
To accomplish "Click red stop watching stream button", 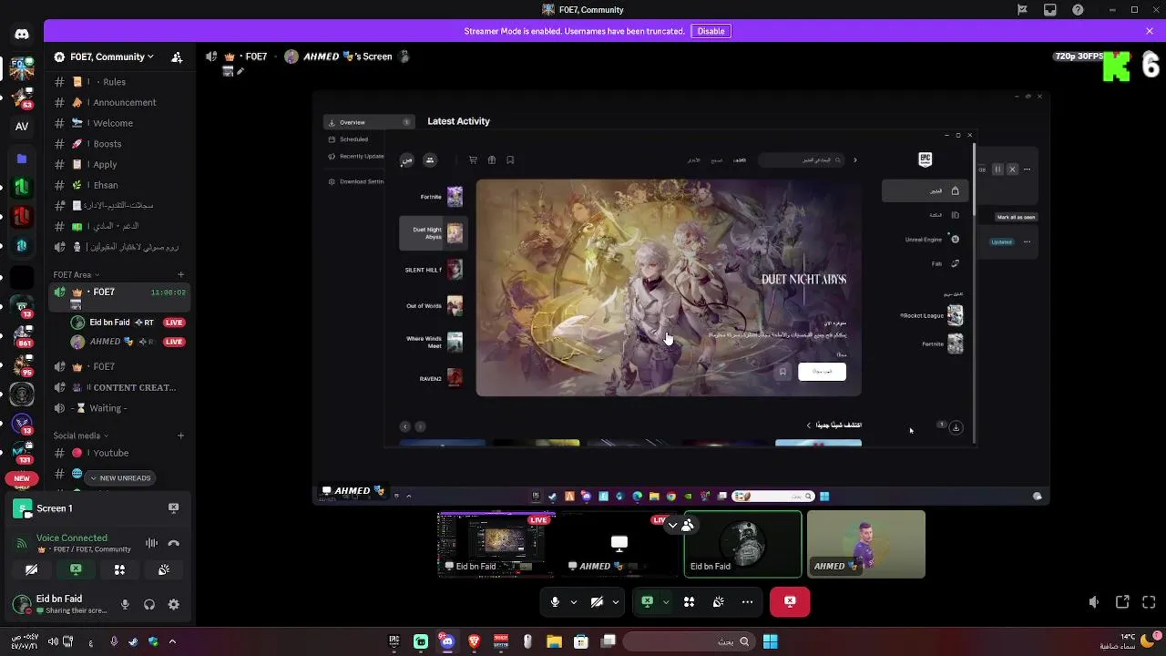I will 790,601.
